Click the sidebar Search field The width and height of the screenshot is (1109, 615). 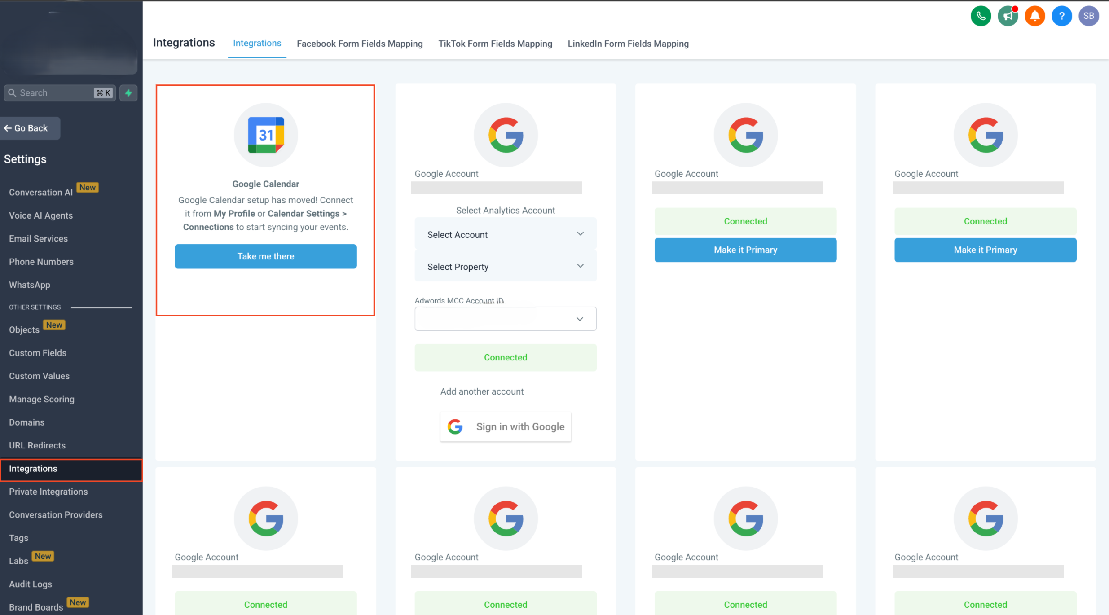point(60,93)
